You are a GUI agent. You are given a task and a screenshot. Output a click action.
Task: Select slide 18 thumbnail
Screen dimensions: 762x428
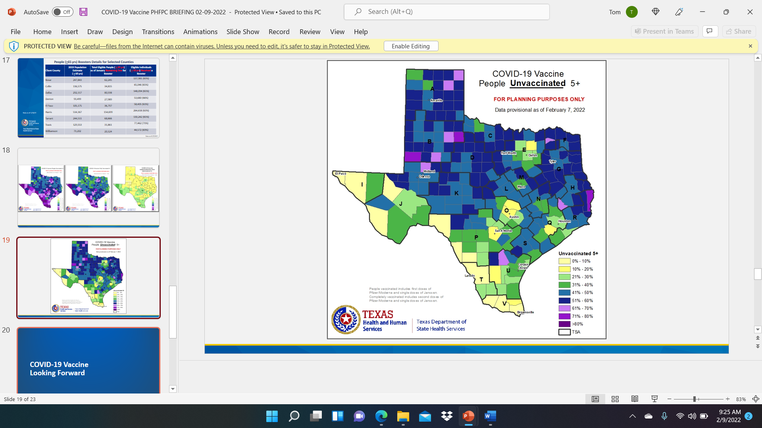tap(88, 187)
